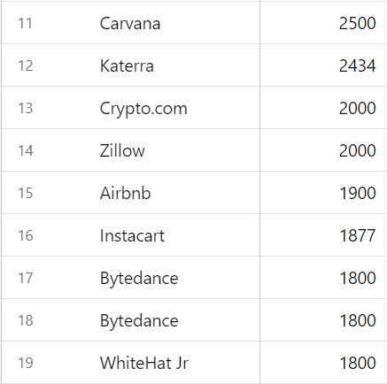Click the 2500 value cell
This screenshot has height=384, width=387.
[x=357, y=23]
